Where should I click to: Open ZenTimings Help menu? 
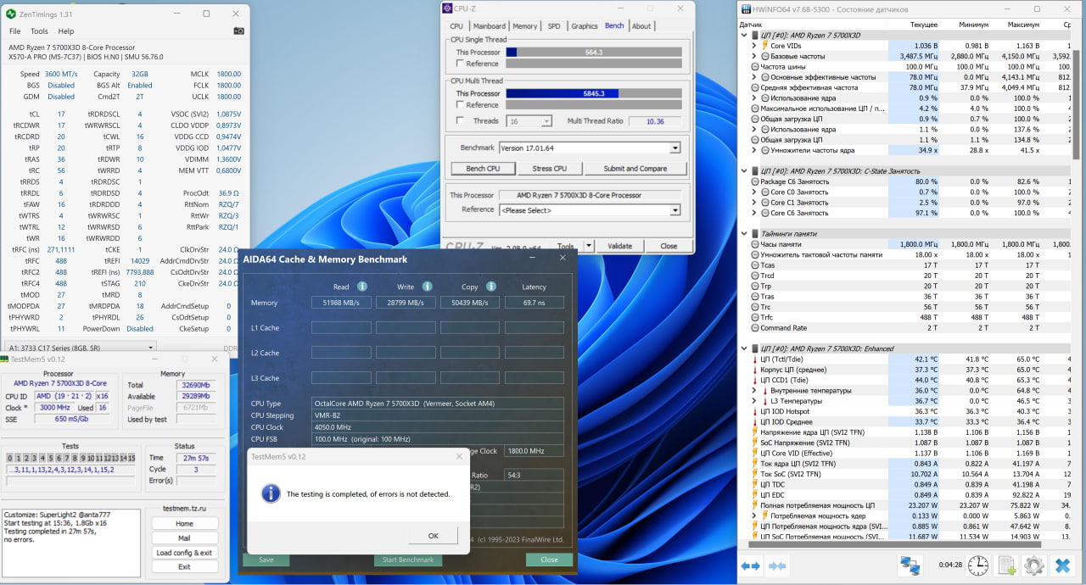[66, 31]
